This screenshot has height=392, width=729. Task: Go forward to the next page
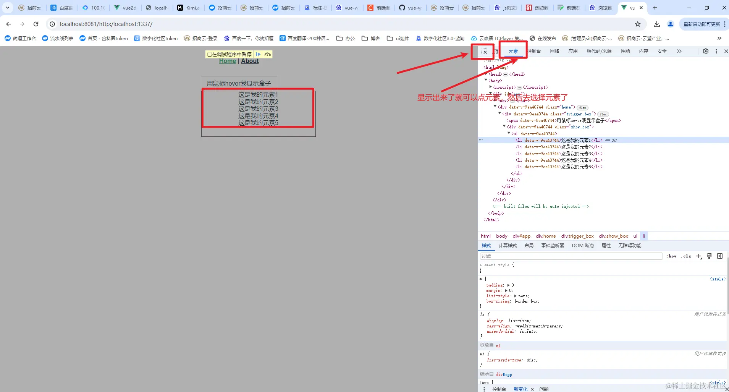[x=22, y=24]
